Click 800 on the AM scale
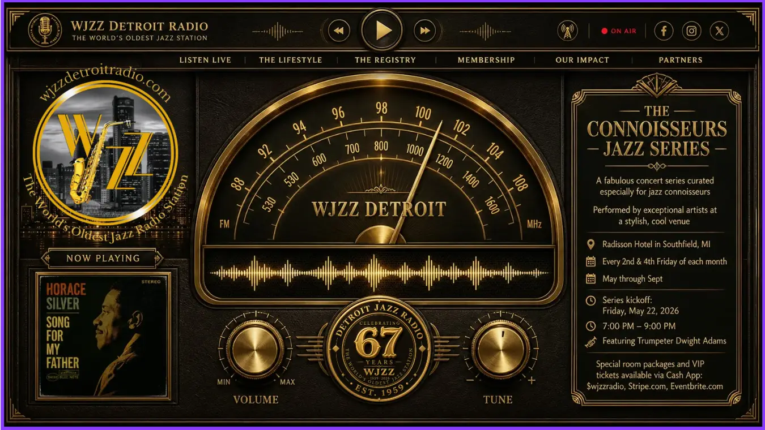The image size is (765, 430). pyautogui.click(x=381, y=147)
